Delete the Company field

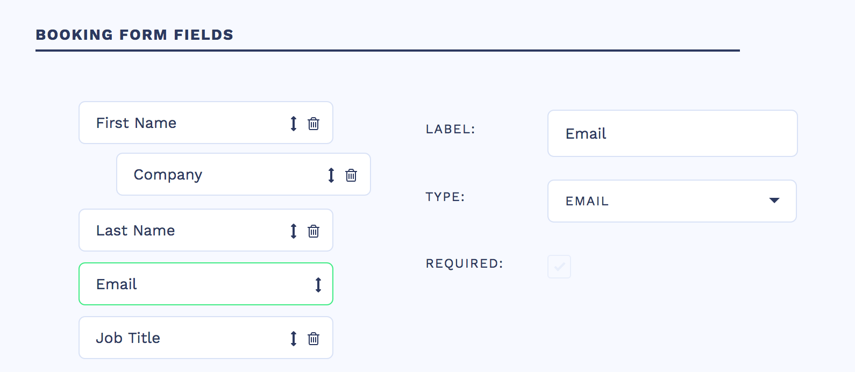(x=351, y=175)
